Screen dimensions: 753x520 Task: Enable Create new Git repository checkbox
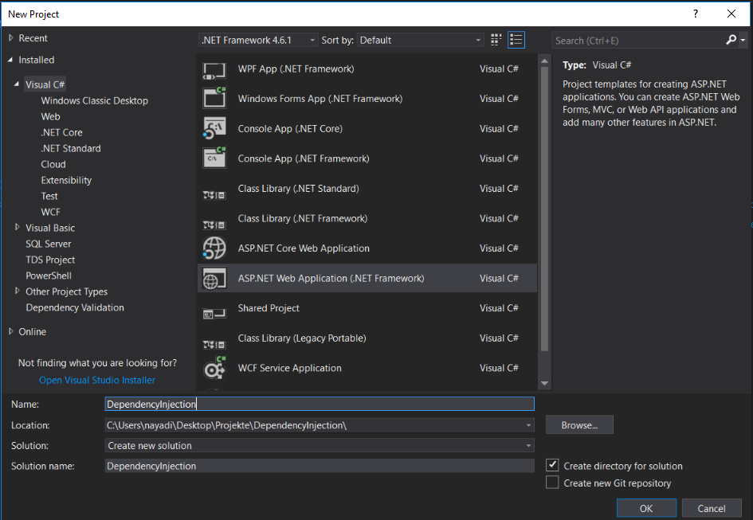(x=552, y=483)
